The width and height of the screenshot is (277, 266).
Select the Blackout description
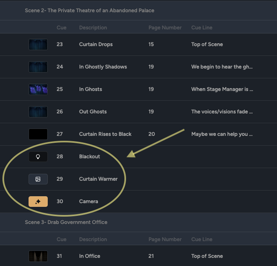tap(89, 157)
